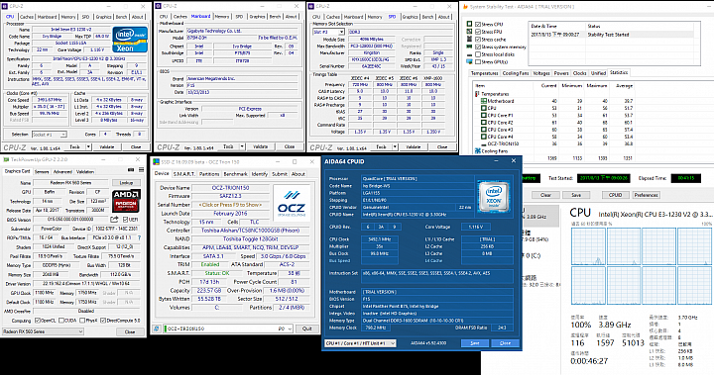Image resolution: width=714 pixels, height=375 pixels.
Task: Uncheck Stress CPU checkbox
Action: click(478, 24)
